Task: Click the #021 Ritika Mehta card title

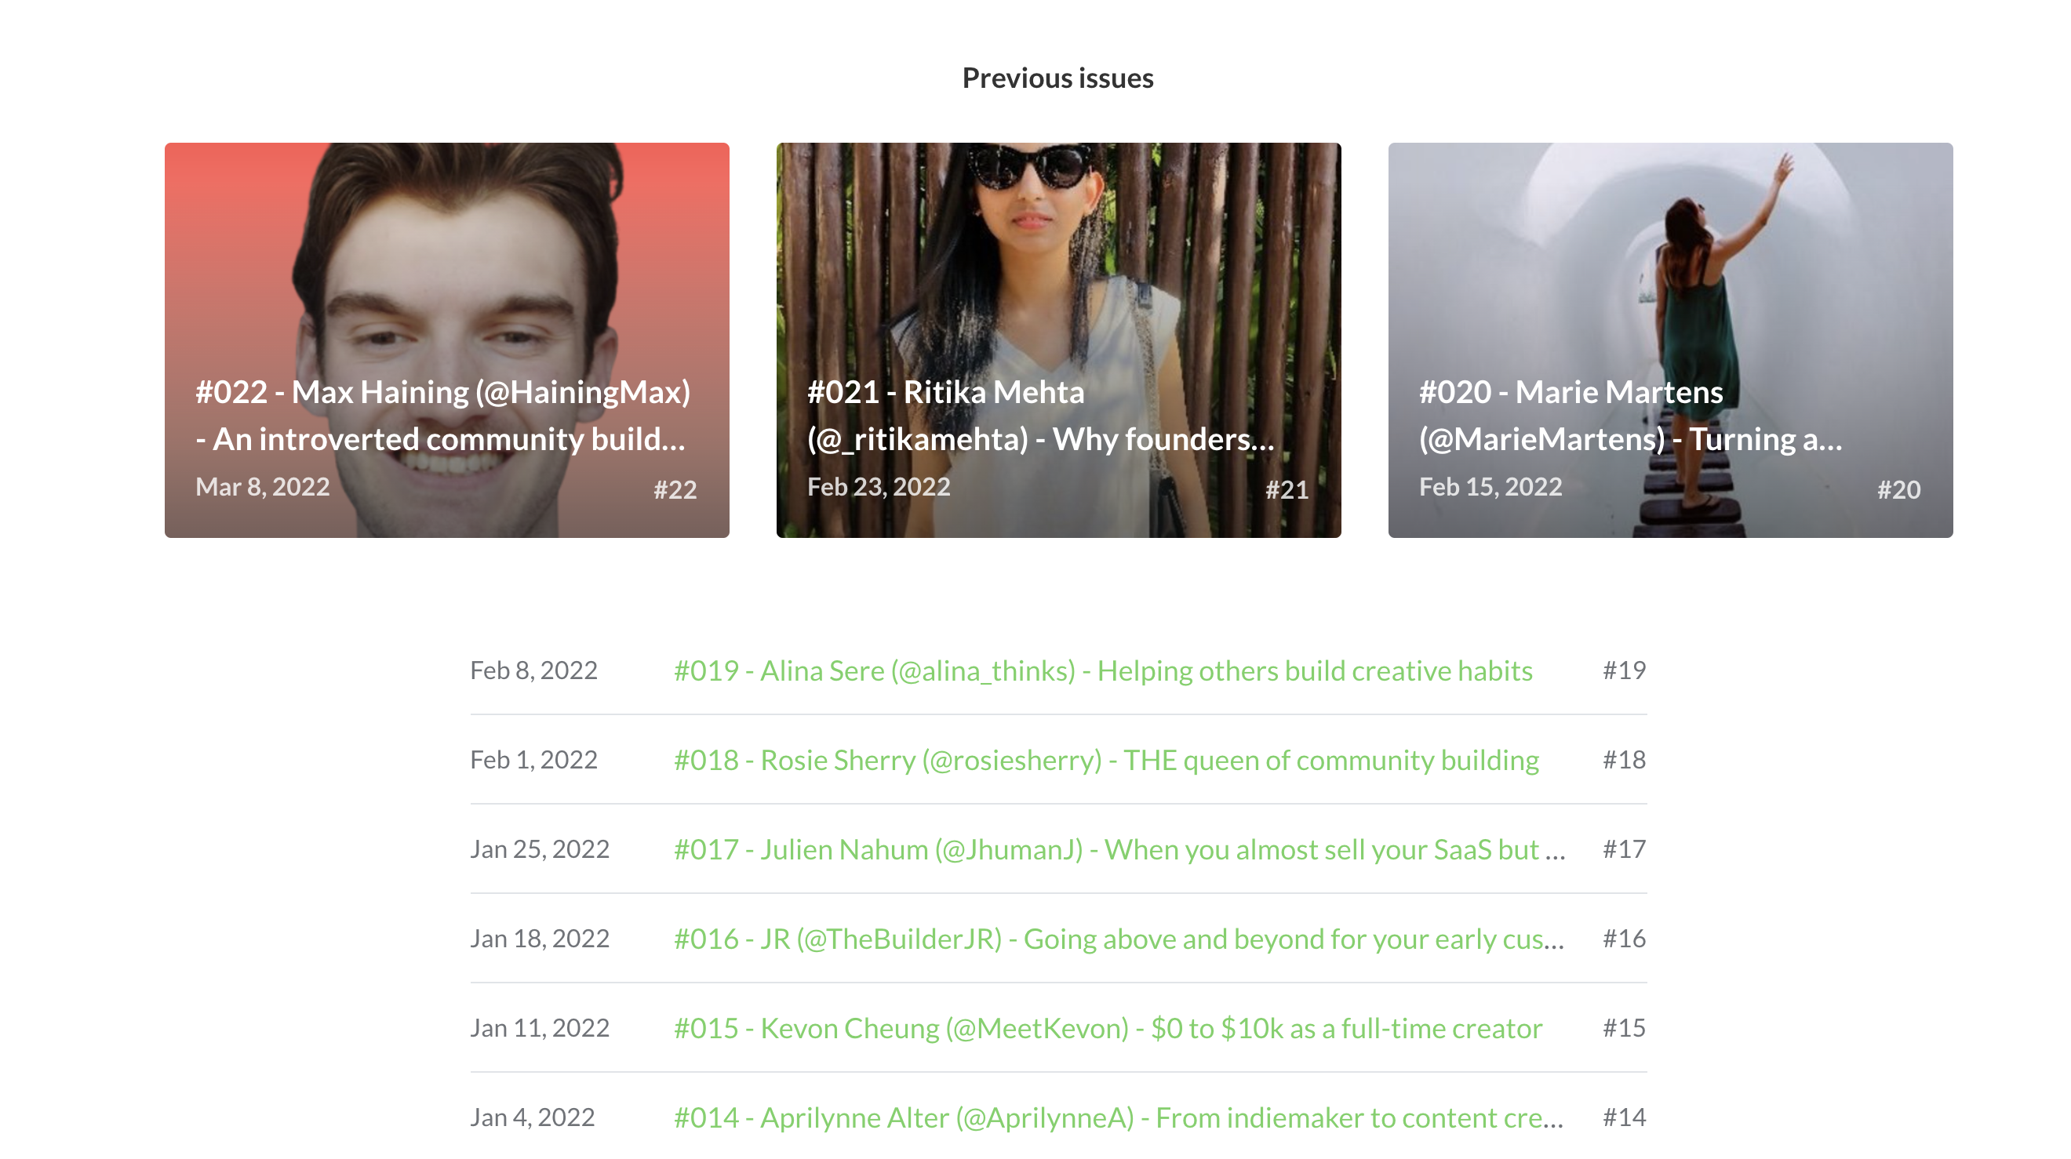Action: [x=1040, y=416]
